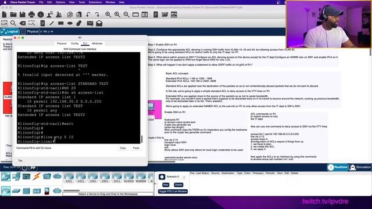Click the Inspect magnifier tool

point(13,23)
